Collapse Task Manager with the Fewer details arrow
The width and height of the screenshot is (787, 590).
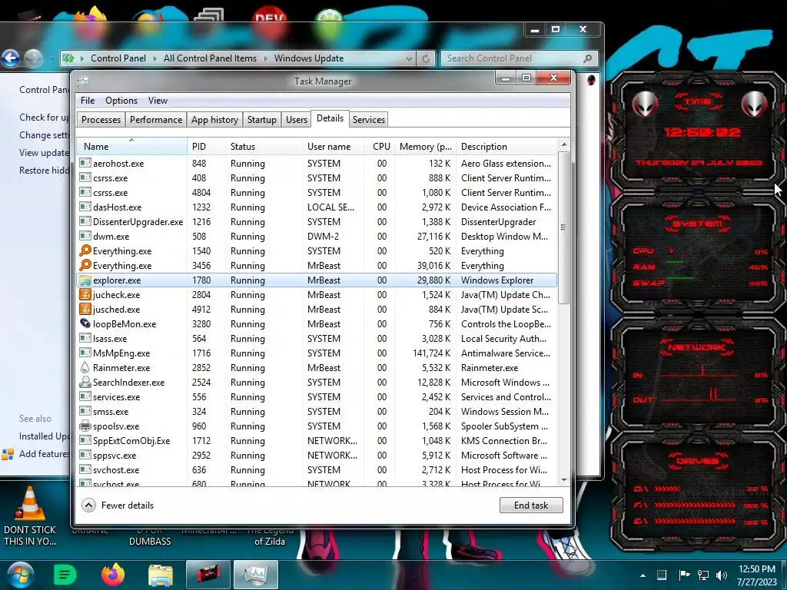click(88, 505)
